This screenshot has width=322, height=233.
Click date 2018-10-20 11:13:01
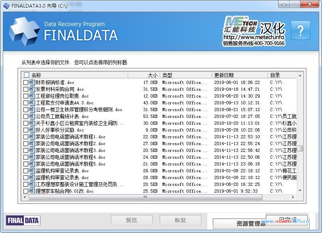point(237,123)
